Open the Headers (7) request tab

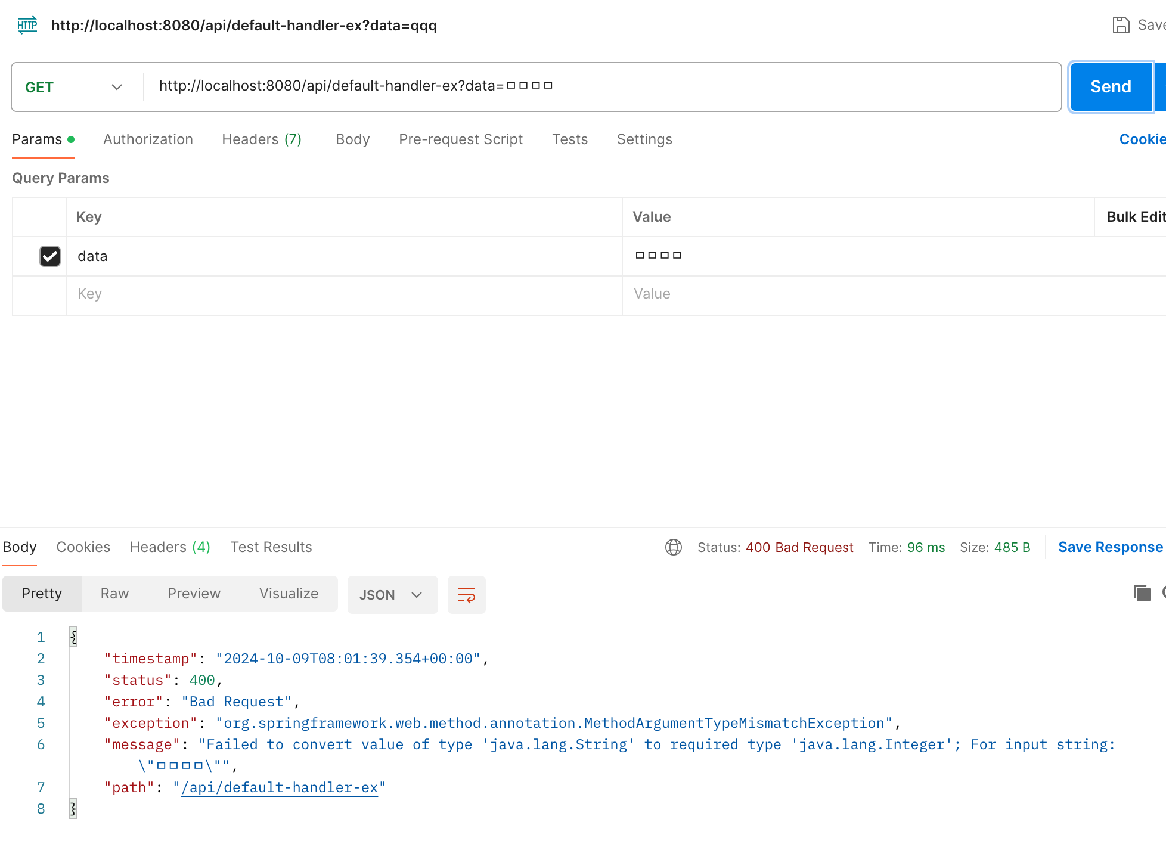(262, 139)
